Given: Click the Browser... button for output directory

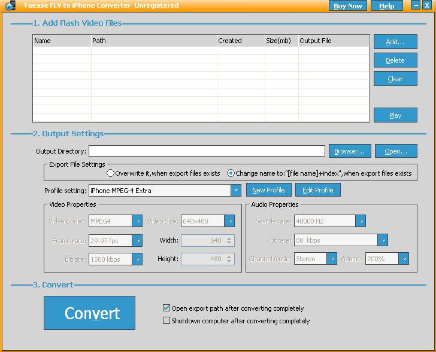Looking at the screenshot, I should click(x=350, y=151).
